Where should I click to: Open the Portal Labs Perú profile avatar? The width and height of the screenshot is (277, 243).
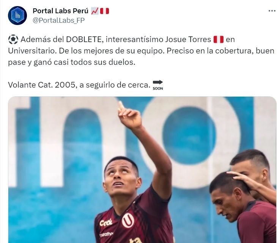[17, 16]
